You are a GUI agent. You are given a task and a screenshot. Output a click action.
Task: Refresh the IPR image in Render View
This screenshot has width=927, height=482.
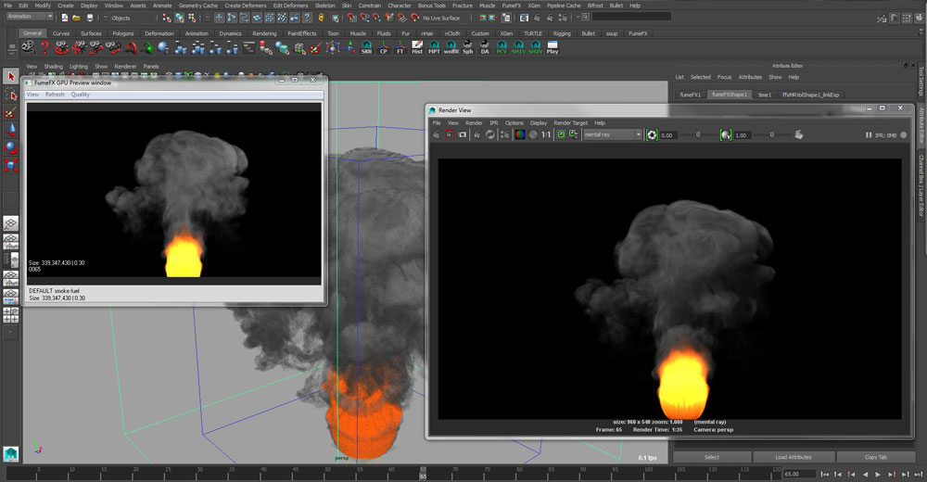tap(490, 134)
